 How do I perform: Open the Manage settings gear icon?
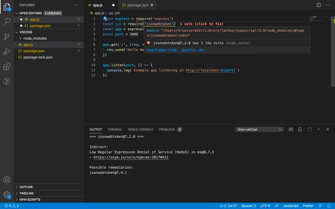tap(7, 195)
